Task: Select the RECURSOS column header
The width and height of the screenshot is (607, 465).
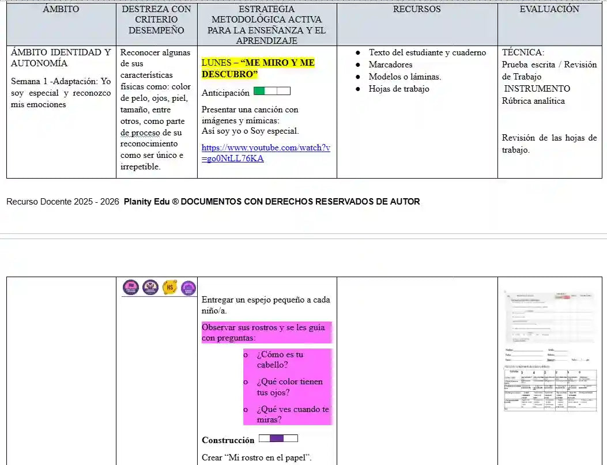Action: point(416,9)
